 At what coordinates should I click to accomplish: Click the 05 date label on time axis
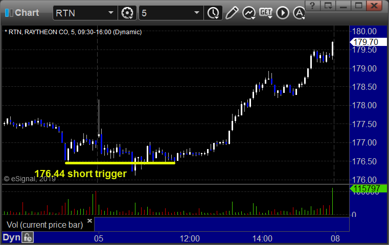tap(99, 238)
